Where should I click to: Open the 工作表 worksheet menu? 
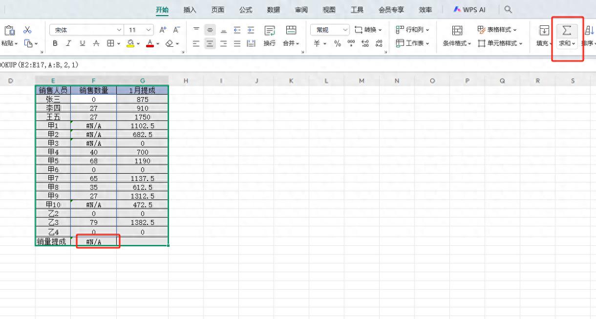(412, 43)
